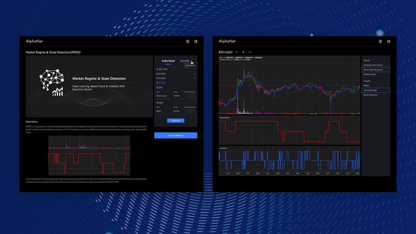Click the AlphaNet logo on the chart window
The height and width of the screenshot is (234, 416).
[x=227, y=41]
